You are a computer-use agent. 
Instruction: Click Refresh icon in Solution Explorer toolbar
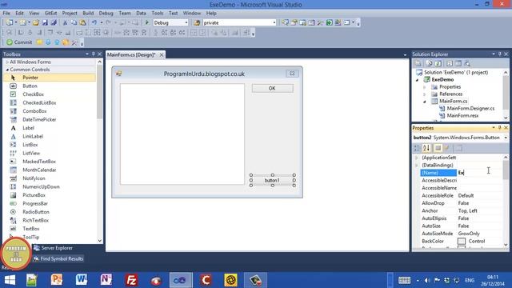coord(438,63)
